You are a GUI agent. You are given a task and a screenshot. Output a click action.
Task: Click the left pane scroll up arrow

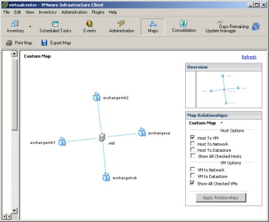point(14,54)
